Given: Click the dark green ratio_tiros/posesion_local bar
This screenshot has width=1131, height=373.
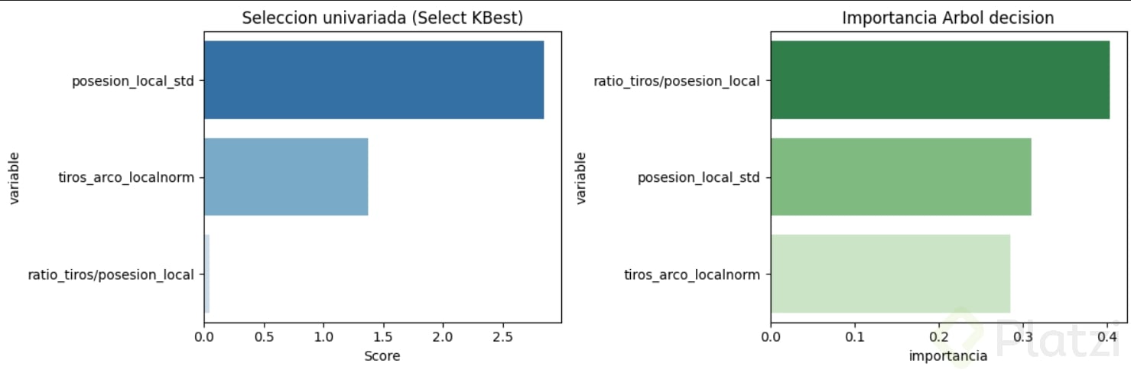Looking at the screenshot, I should (940, 80).
